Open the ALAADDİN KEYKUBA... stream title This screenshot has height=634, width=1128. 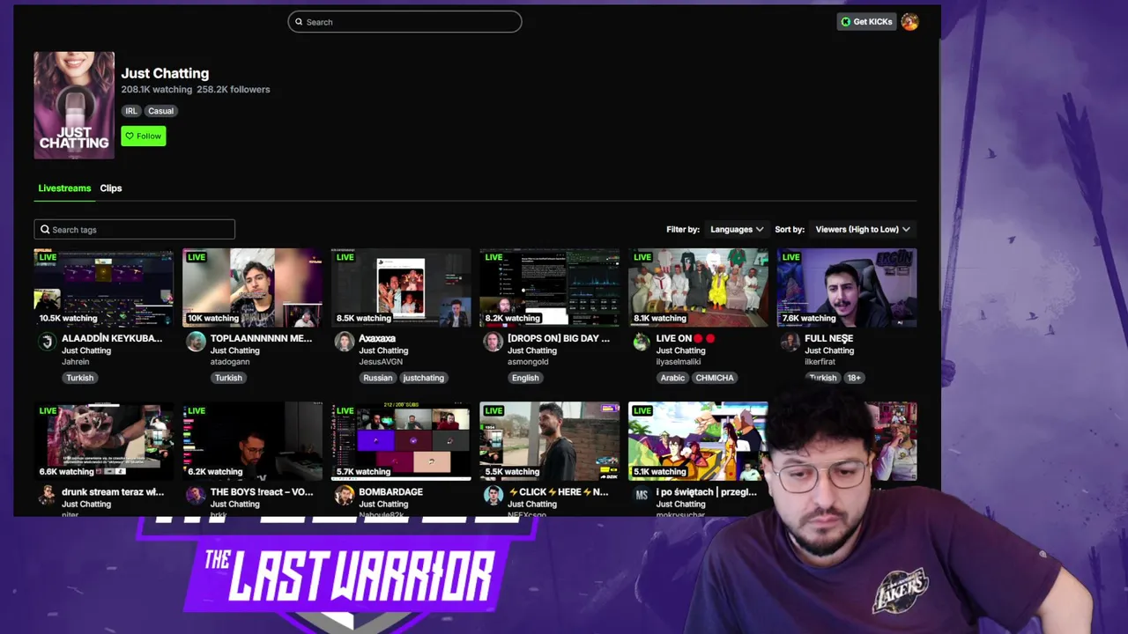[112, 338]
